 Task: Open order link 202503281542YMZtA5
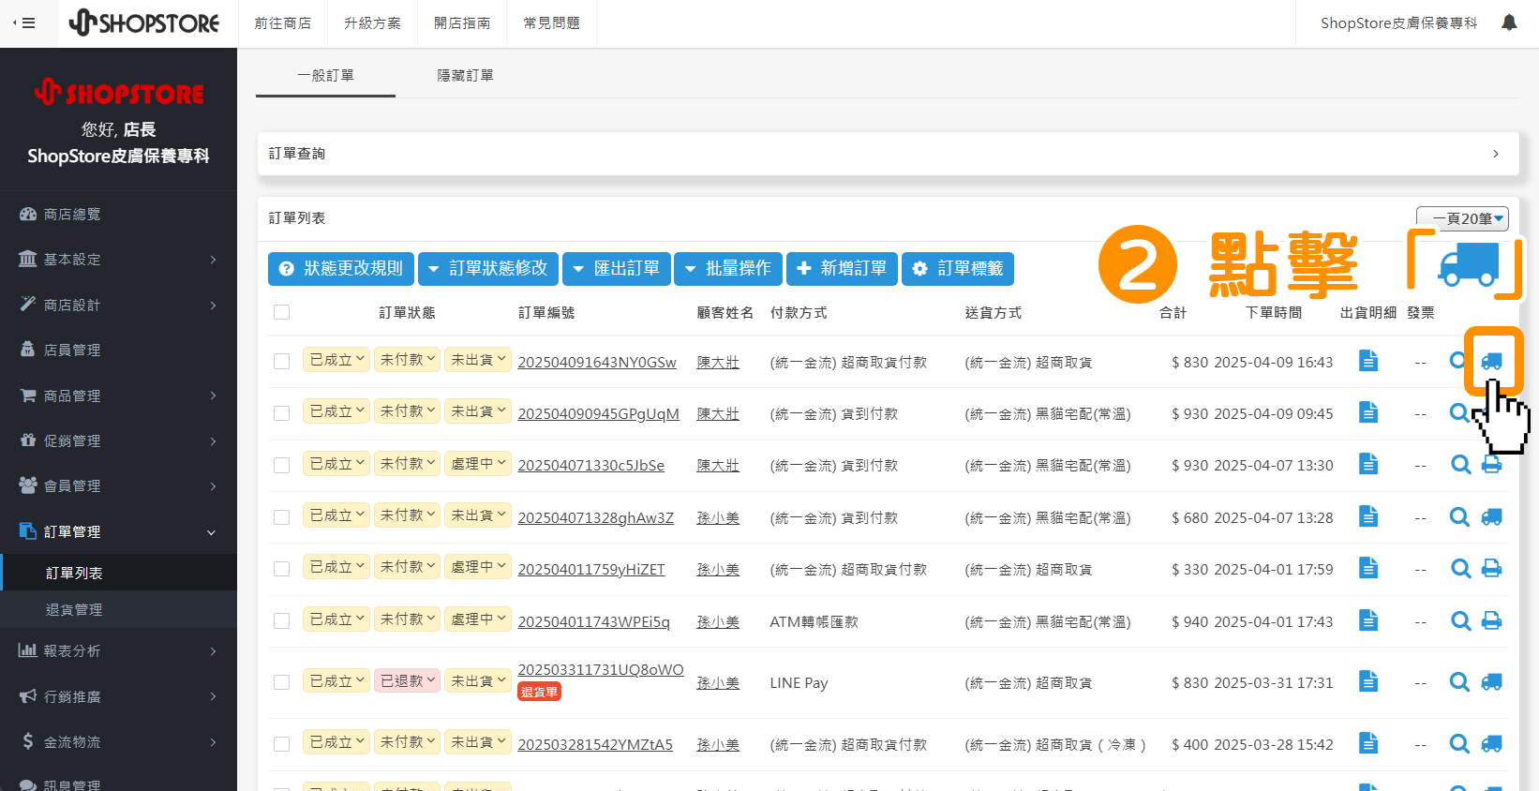[595, 745]
